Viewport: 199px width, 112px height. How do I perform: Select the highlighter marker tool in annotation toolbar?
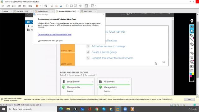(192, 36)
